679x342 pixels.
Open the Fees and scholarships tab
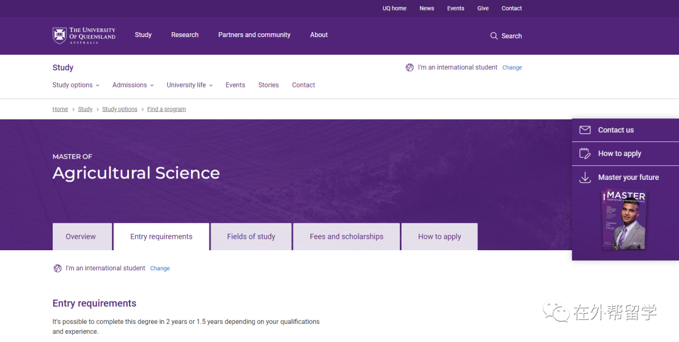(346, 236)
